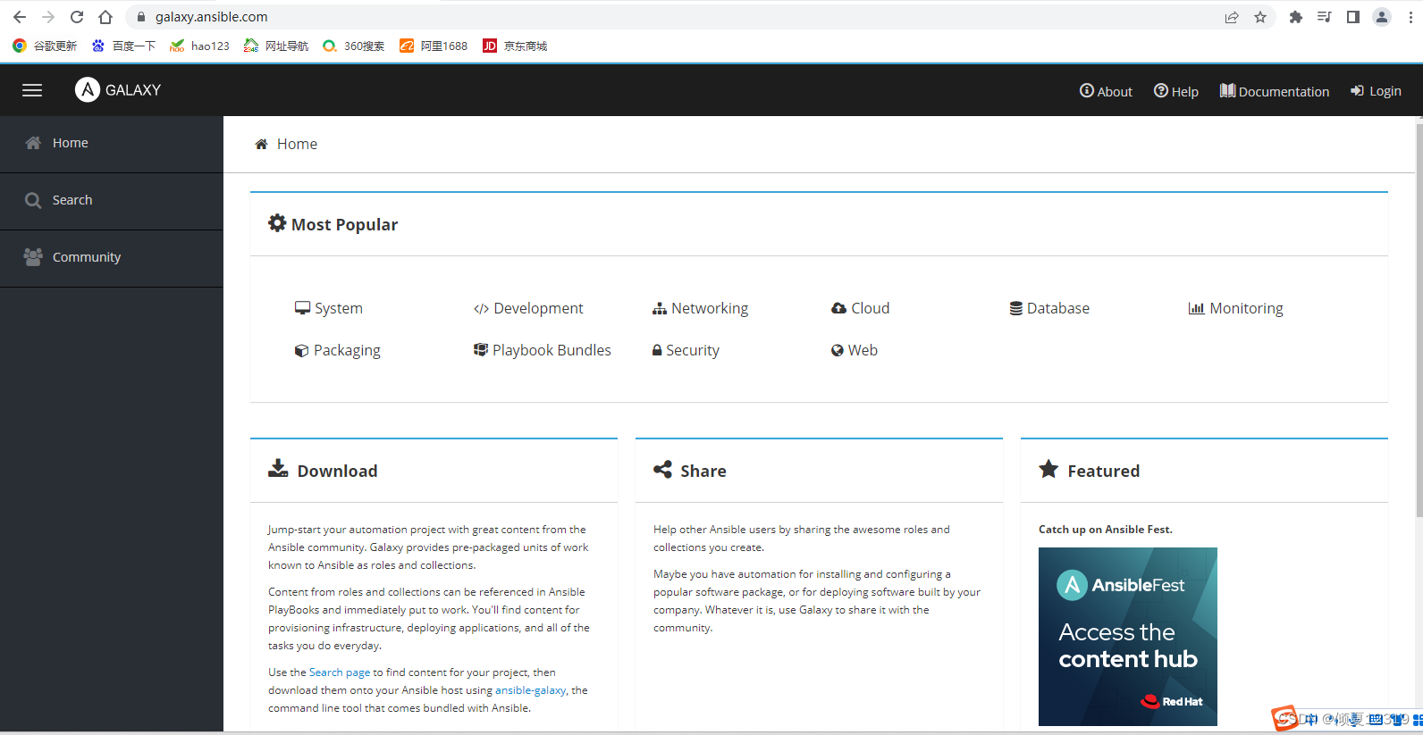Viewport: 1423px width, 735px height.
Task: Follow the ansible-galaxy link
Action: 531,690
